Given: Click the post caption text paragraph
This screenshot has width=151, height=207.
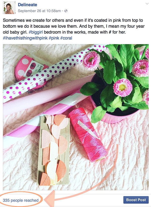Looking at the screenshot, I should [74, 29].
